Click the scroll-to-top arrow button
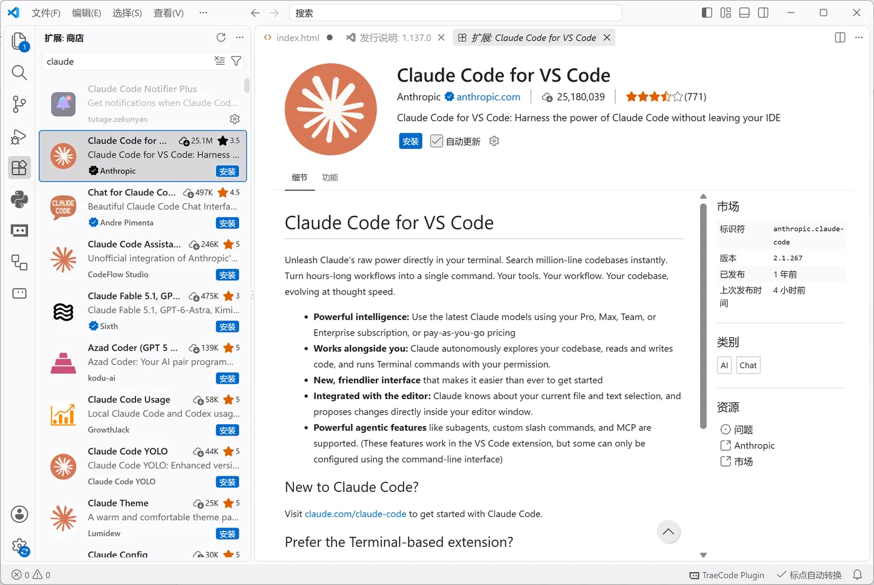 669,532
